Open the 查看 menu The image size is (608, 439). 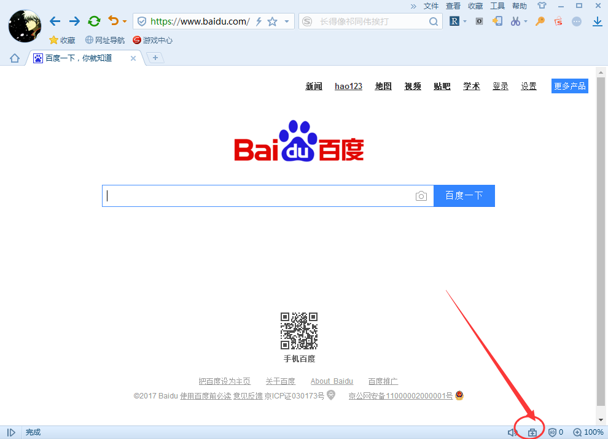(453, 6)
